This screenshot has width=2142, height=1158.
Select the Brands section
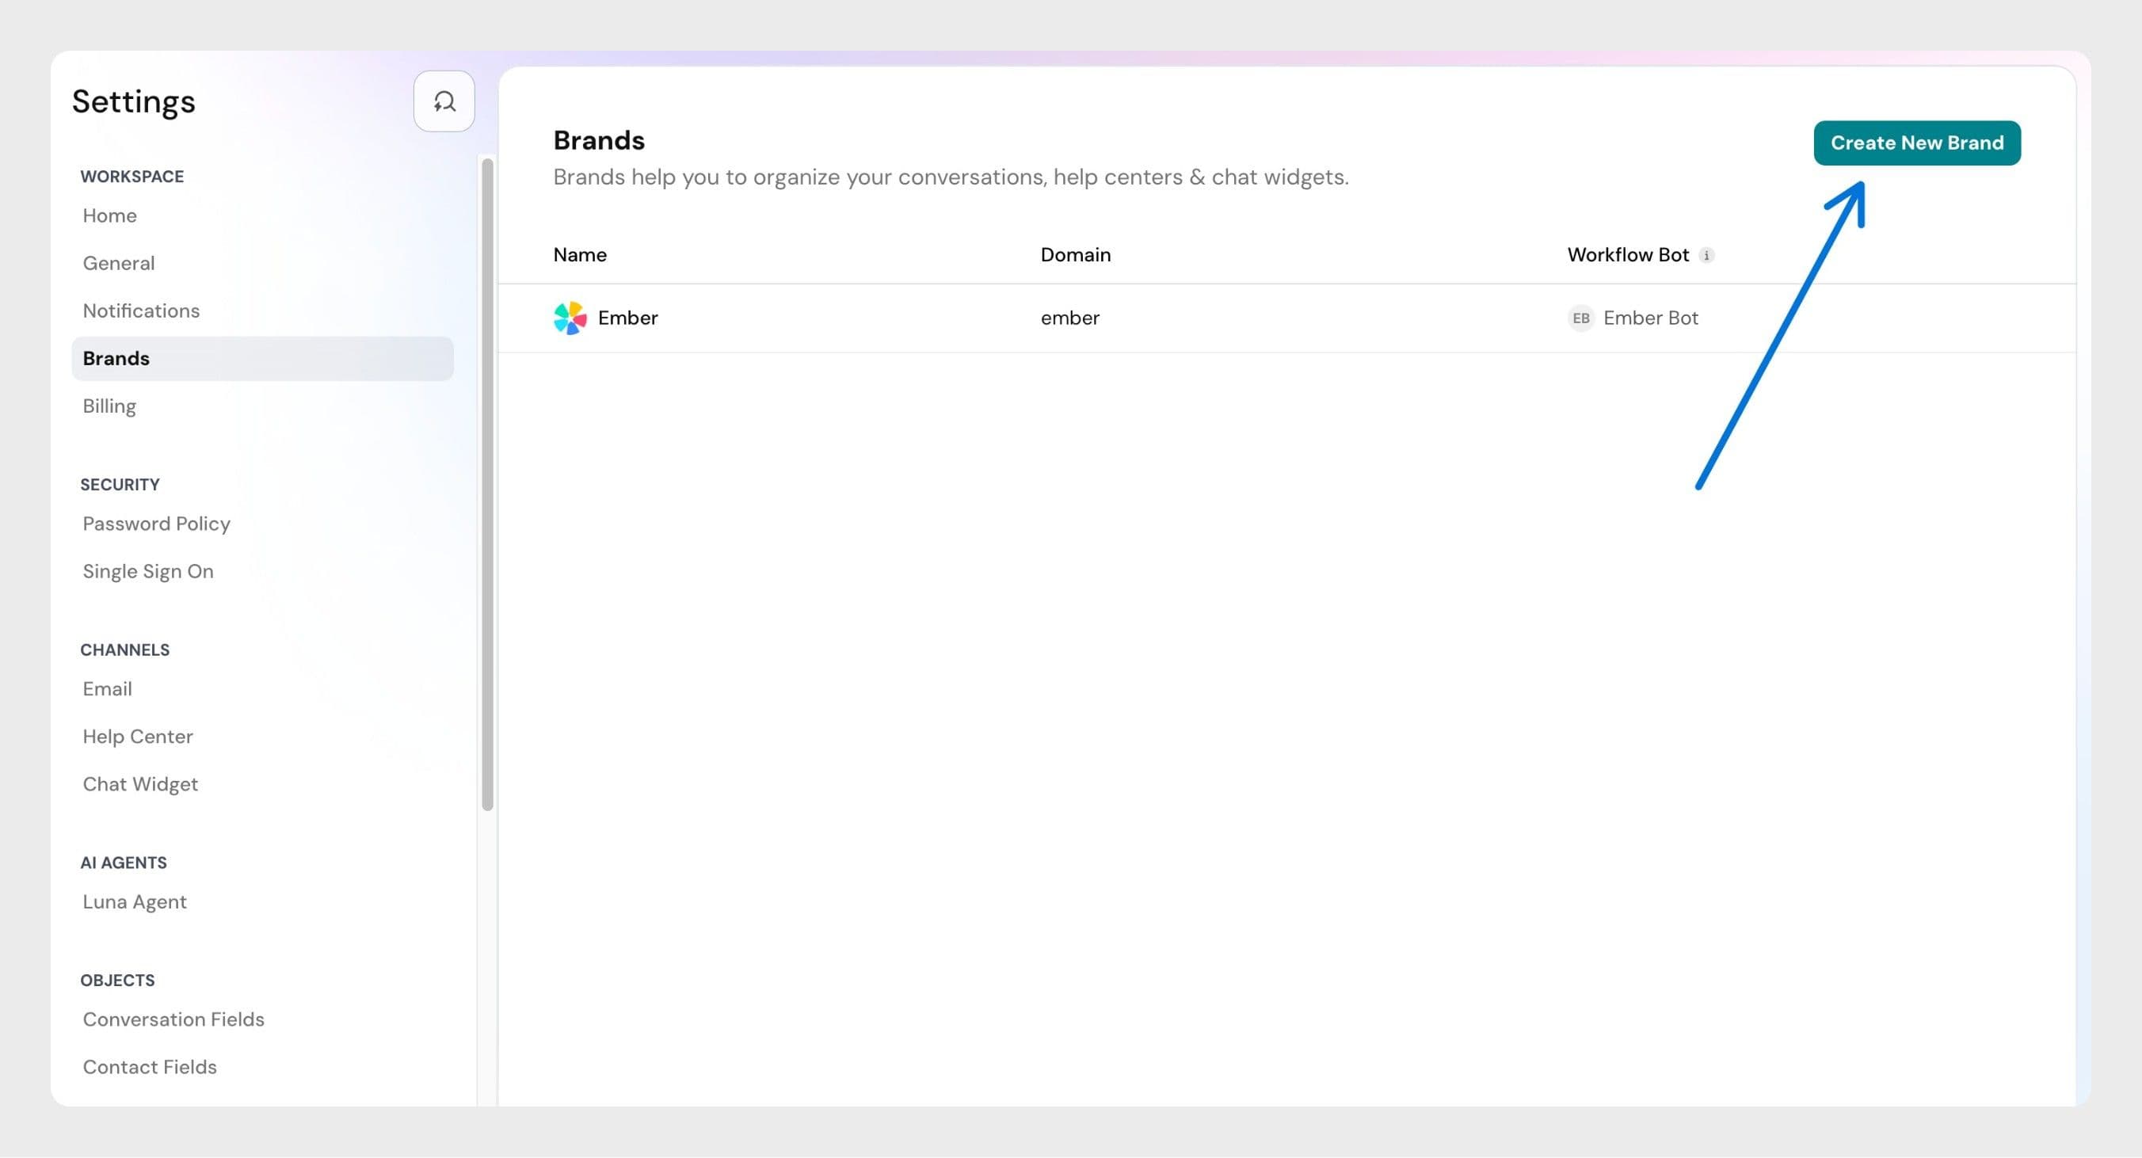pyautogui.click(x=116, y=358)
